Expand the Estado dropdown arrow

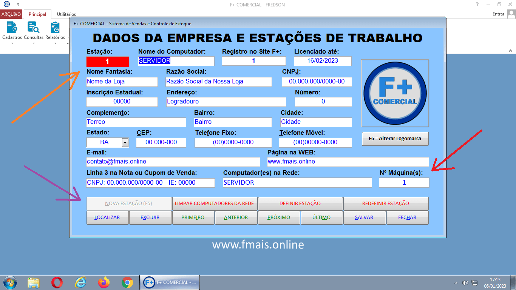click(x=125, y=142)
